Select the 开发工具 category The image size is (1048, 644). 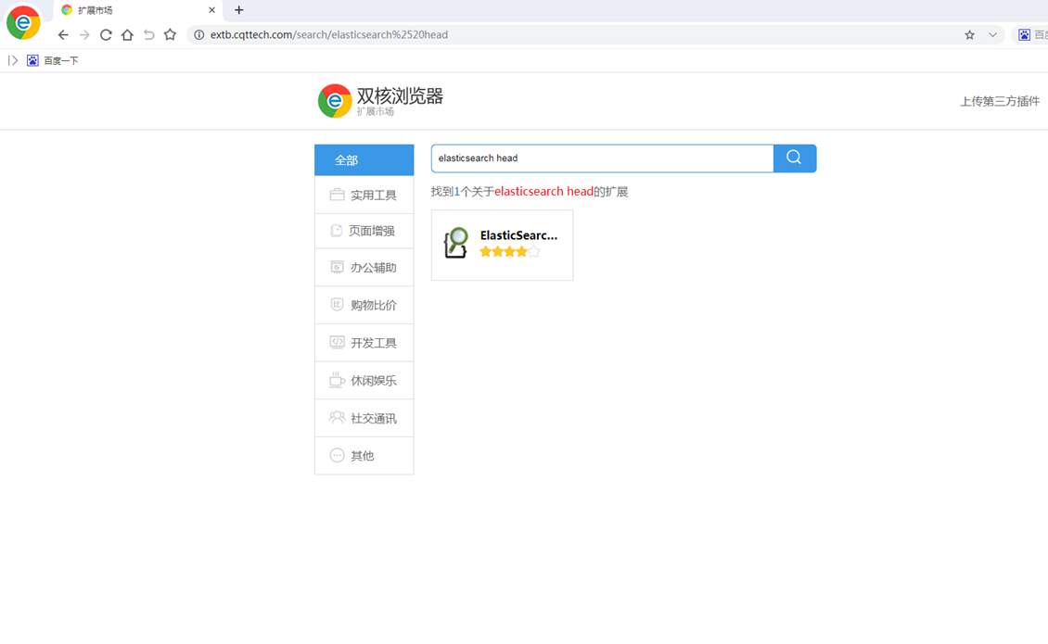point(364,343)
